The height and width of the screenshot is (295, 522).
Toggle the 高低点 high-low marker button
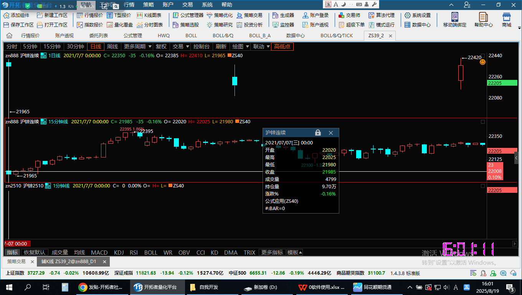[282, 46]
